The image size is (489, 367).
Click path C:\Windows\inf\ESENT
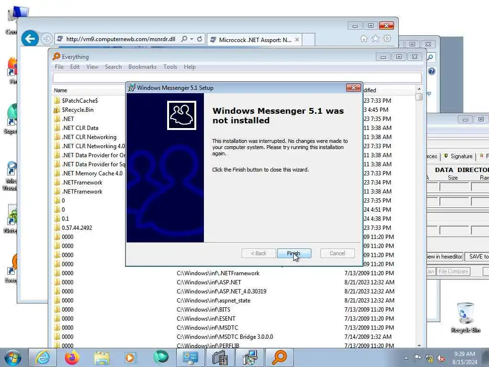point(206,319)
